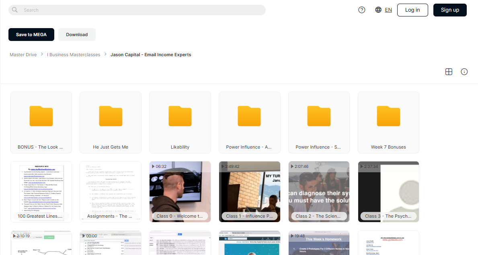Screen dimensions: 478x255
Task: Click Save to MEGA button
Action: (31, 35)
